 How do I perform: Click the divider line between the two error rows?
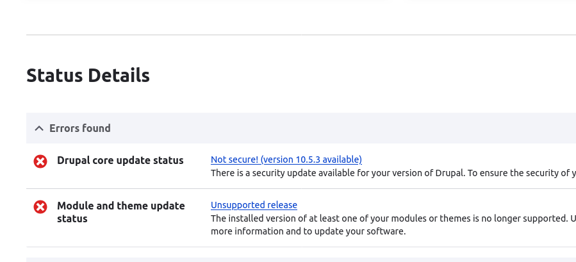[x=301, y=189]
